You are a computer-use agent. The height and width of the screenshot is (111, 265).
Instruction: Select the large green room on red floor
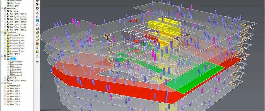click(x=194, y=78)
